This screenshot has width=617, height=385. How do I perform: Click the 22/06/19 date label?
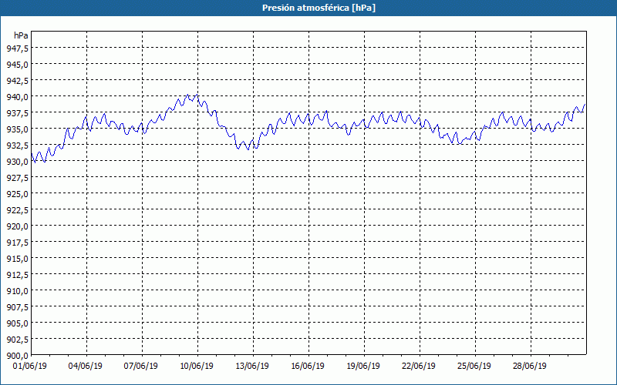click(x=419, y=366)
